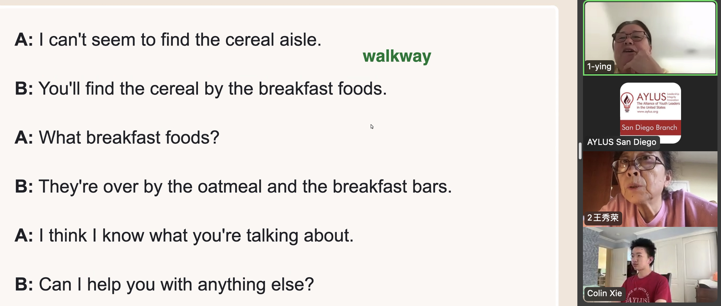Click the bold "A:" label of the first line

tap(24, 40)
